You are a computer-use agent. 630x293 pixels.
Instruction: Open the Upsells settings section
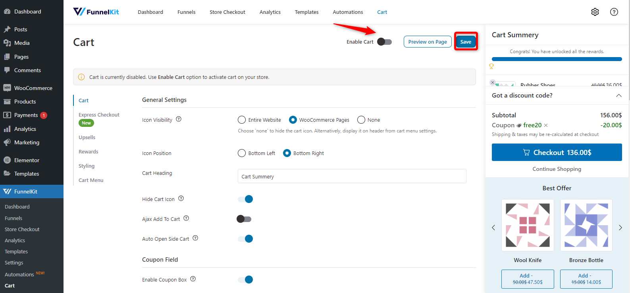(x=87, y=137)
